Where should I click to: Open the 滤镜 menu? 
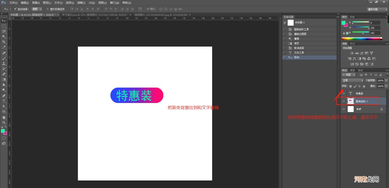coord(81,3)
